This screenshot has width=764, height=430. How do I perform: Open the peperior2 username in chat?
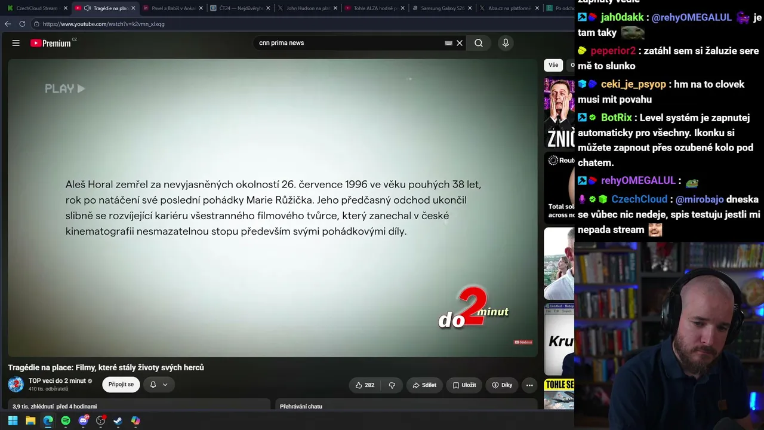613,51
